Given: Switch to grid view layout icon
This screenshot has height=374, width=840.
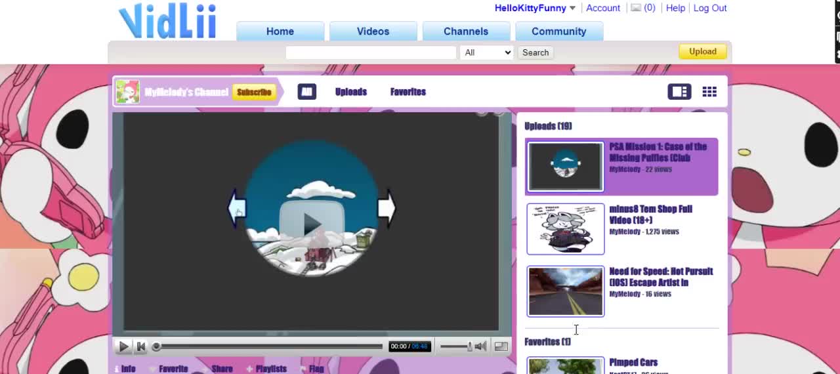Looking at the screenshot, I should (x=709, y=92).
